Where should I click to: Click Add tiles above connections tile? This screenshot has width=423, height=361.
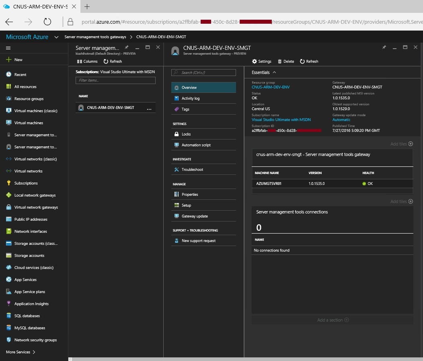401,201
